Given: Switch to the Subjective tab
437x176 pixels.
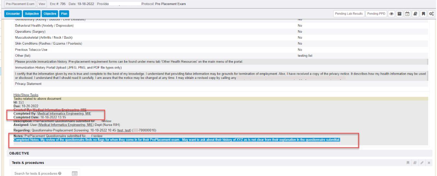Looking at the screenshot, I should click(x=32, y=14).
